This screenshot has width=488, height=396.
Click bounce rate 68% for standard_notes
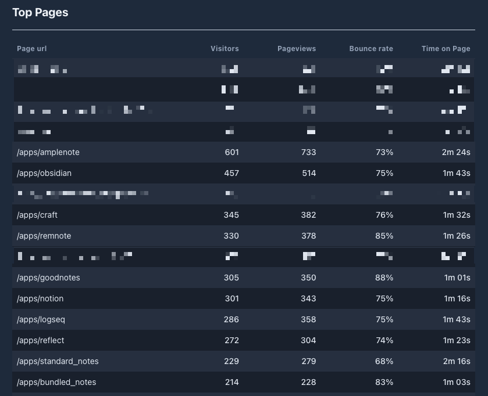384,361
